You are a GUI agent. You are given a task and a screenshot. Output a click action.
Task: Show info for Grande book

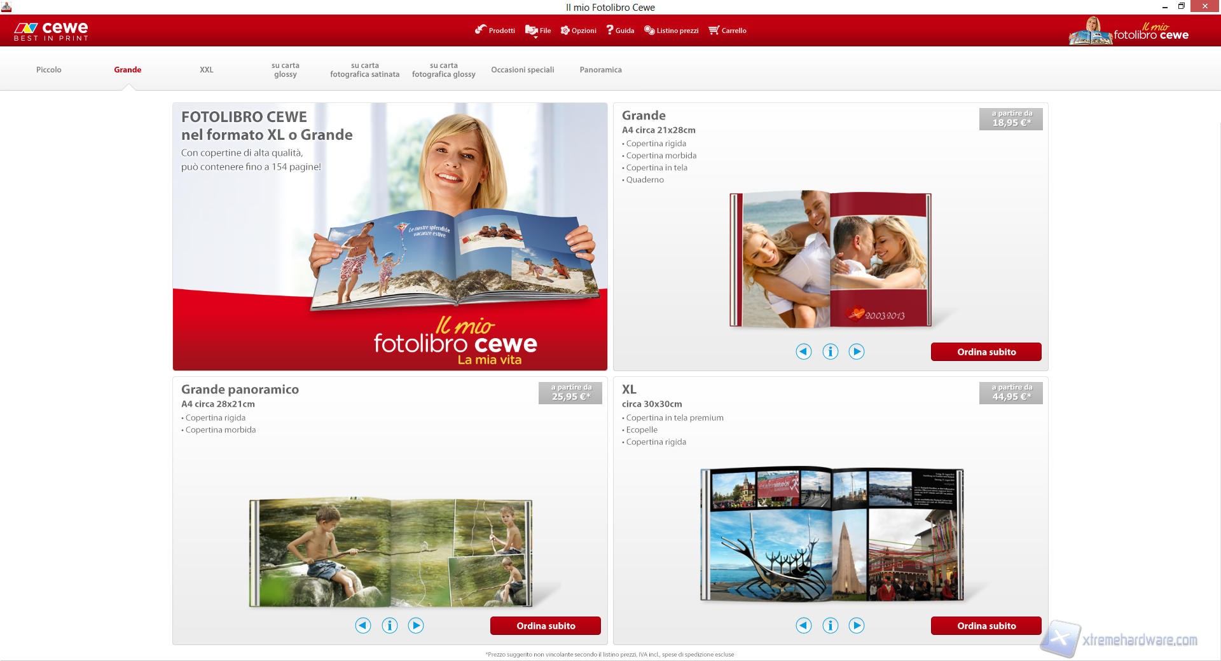coord(830,351)
